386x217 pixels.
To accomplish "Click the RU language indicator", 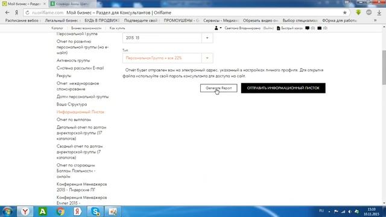I will [x=321, y=211].
